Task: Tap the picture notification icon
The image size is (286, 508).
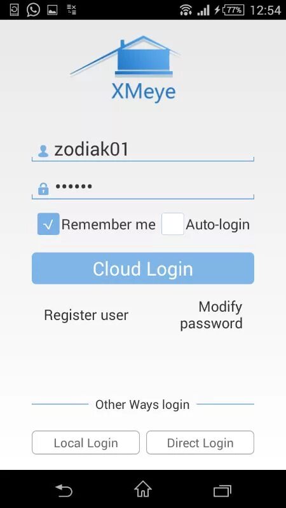Action: coord(52,10)
